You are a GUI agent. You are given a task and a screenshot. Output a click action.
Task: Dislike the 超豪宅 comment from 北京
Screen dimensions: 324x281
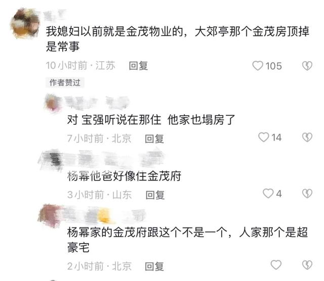click(307, 265)
